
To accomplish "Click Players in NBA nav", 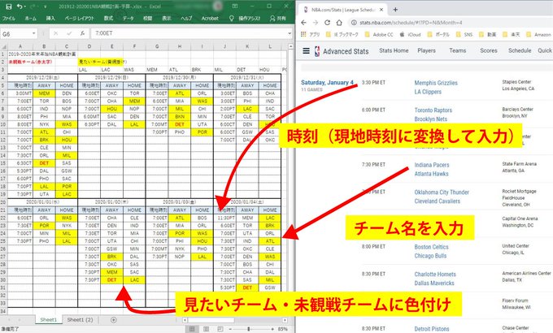I will pyautogui.click(x=426, y=50).
